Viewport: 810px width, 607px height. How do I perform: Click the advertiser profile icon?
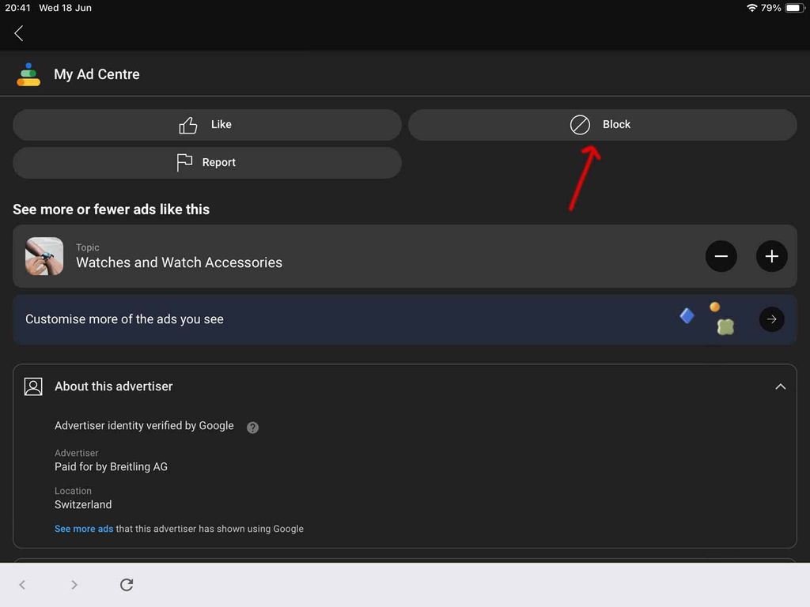[33, 386]
